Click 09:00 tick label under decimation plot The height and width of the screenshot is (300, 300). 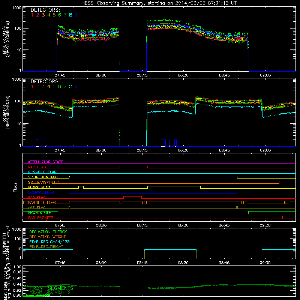265,263
